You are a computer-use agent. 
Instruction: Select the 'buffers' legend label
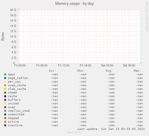[x=14, y=100]
